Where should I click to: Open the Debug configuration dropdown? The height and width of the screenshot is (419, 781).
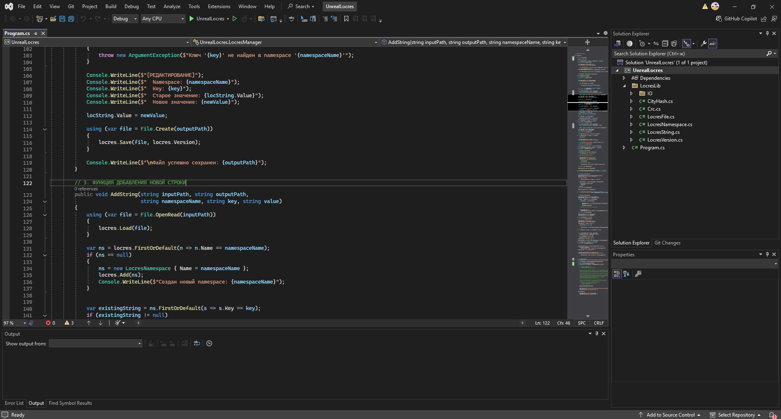click(125, 19)
